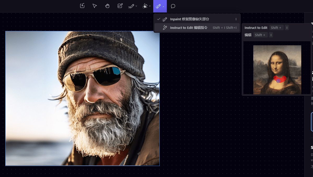This screenshot has width=313, height=177.
Task: Click the pen icon beside Instruct to Edit
Action: (x=165, y=28)
